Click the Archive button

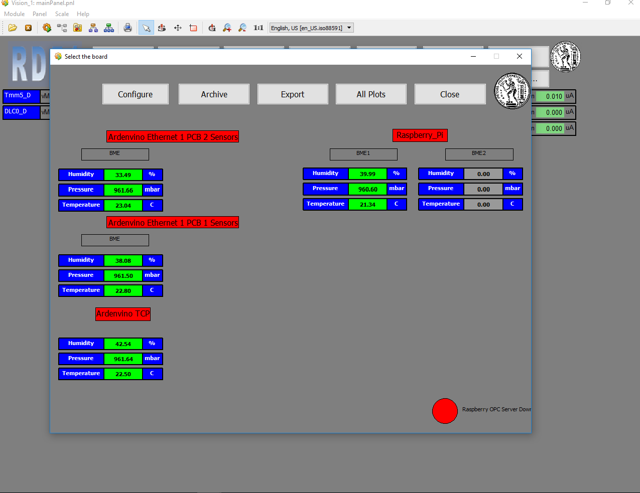(214, 94)
